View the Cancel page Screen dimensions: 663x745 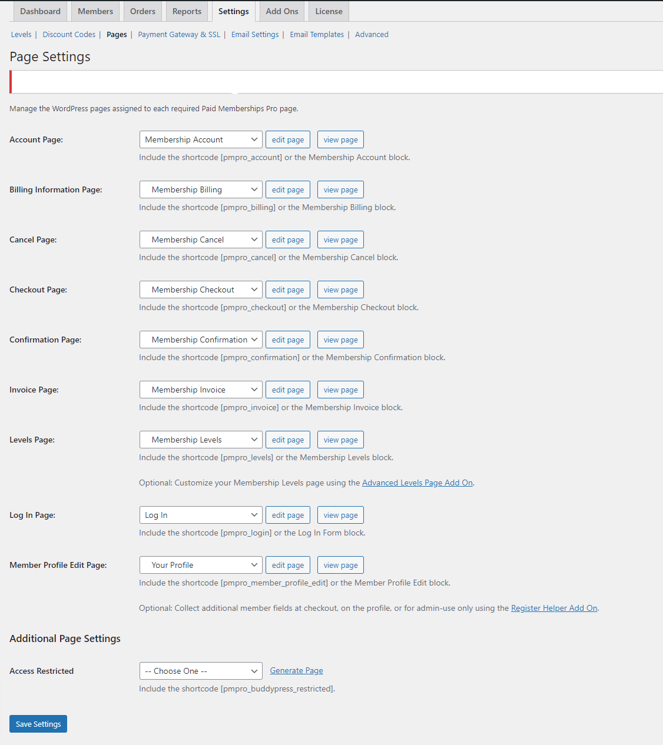point(340,240)
